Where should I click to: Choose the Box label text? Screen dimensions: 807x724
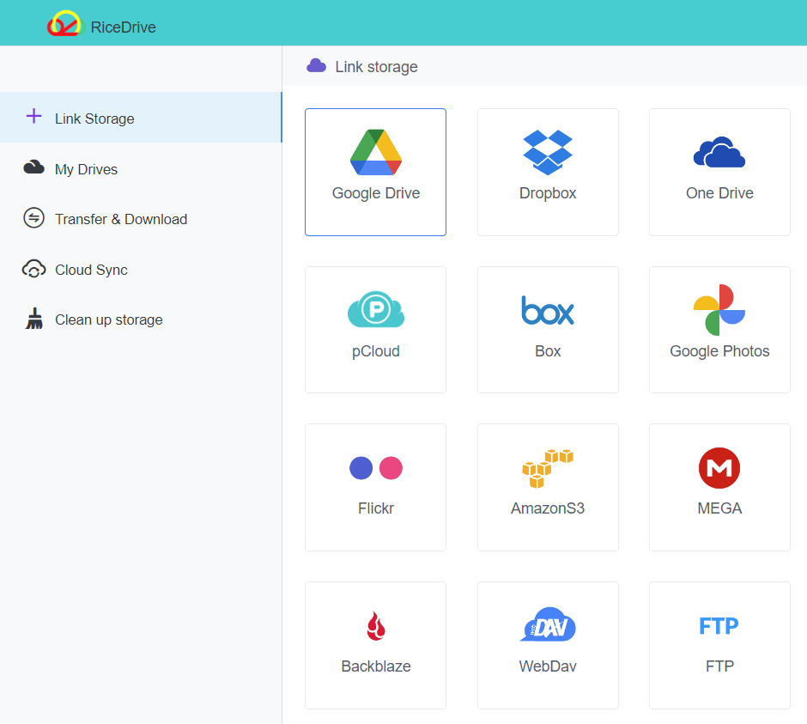(x=548, y=351)
